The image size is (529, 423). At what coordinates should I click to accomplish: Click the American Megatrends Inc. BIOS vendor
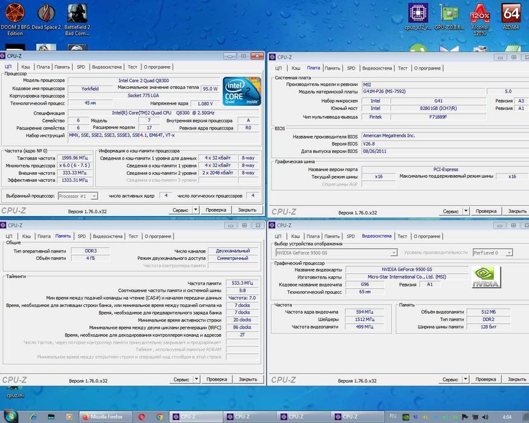coord(446,135)
